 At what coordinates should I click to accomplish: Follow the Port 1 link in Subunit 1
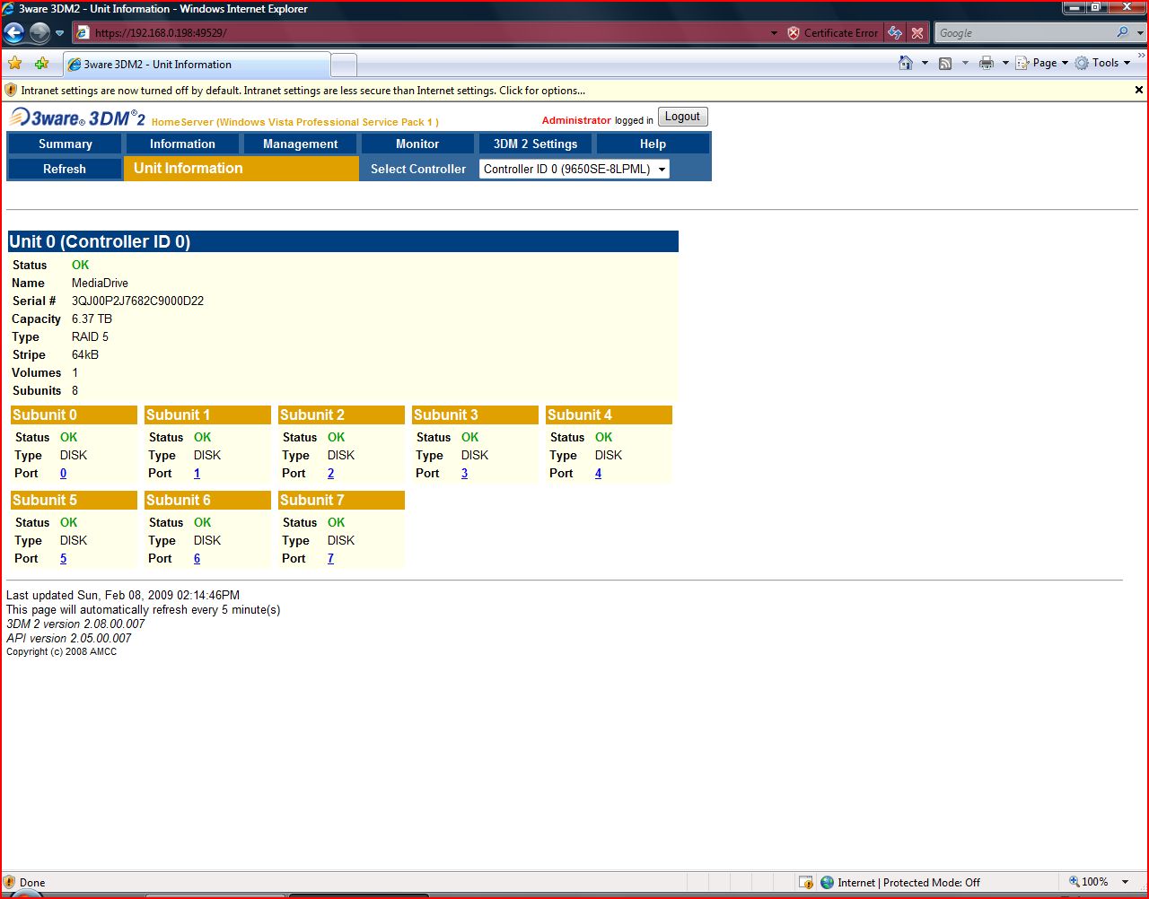pyautogui.click(x=197, y=473)
